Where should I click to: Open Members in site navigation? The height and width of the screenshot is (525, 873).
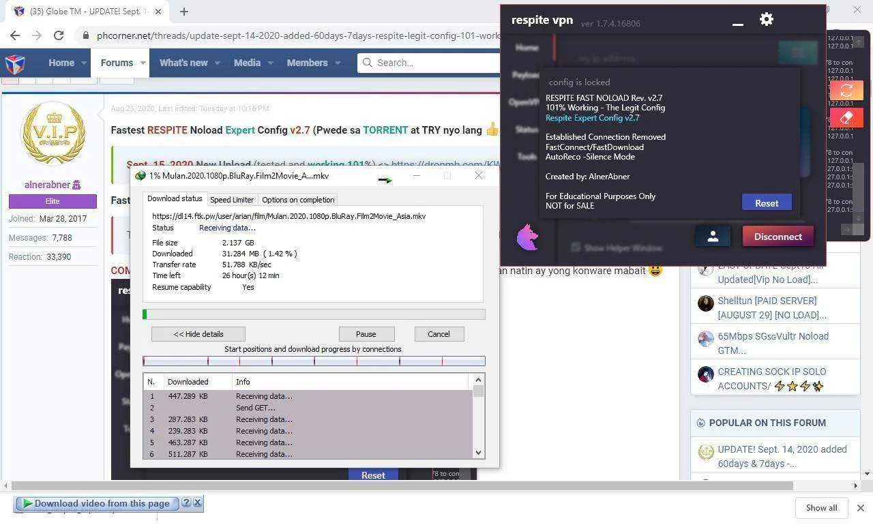[x=307, y=63]
